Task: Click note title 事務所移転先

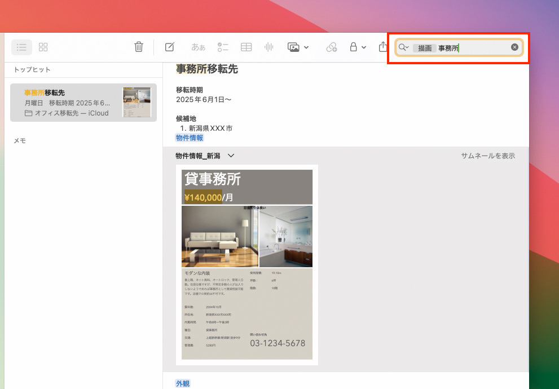Action: pos(207,69)
